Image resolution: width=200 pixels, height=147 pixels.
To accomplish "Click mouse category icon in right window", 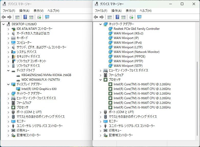I will click(x=105, y=117).
